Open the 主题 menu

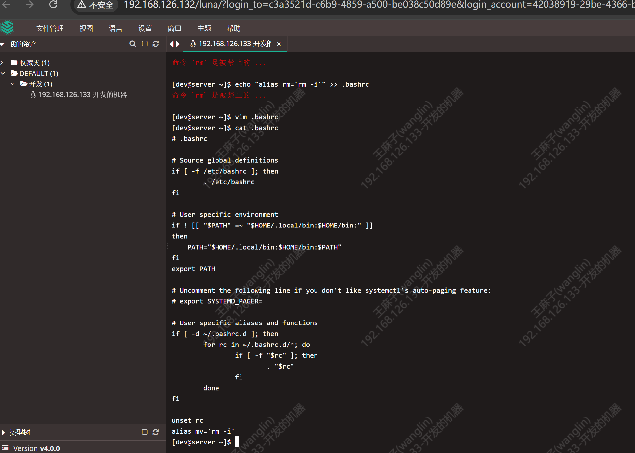click(x=204, y=28)
